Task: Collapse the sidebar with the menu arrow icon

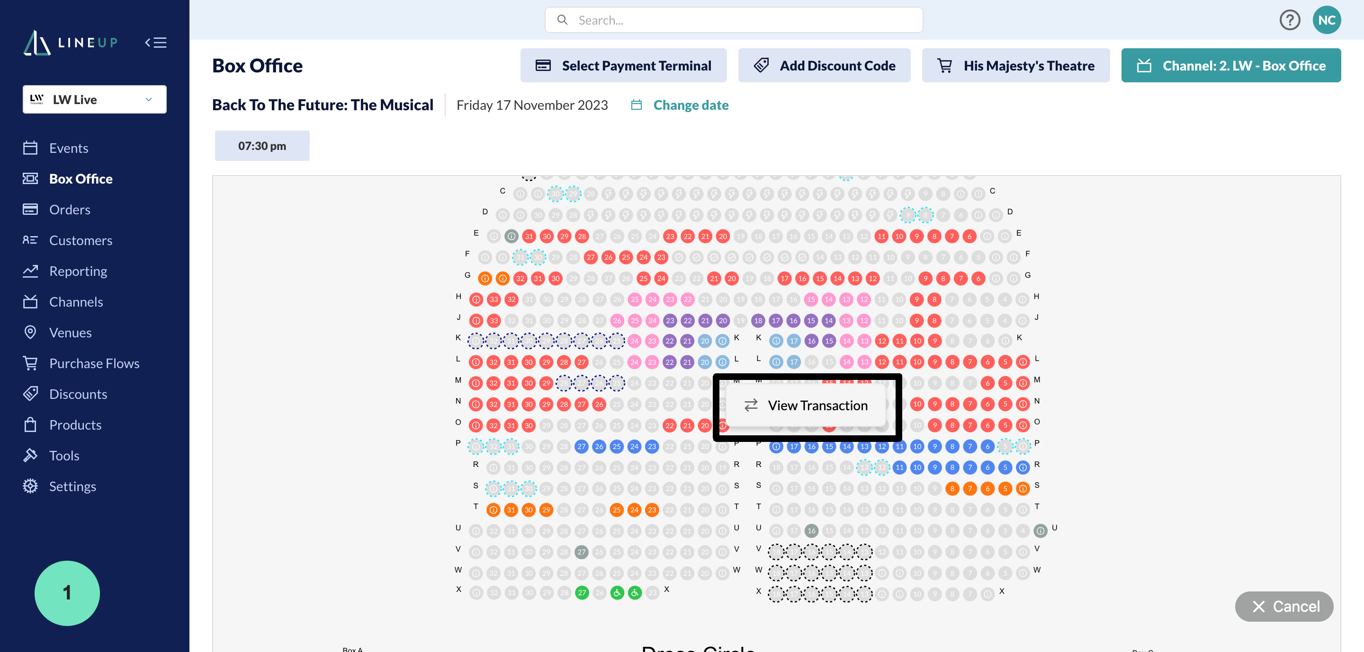Action: (156, 43)
